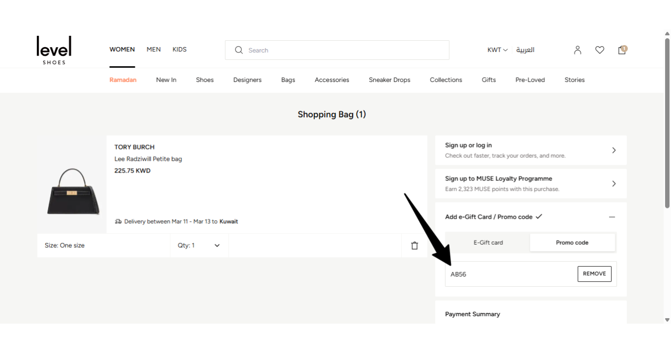Click the scrollbar down arrow
The image size is (671, 353).
667,320
